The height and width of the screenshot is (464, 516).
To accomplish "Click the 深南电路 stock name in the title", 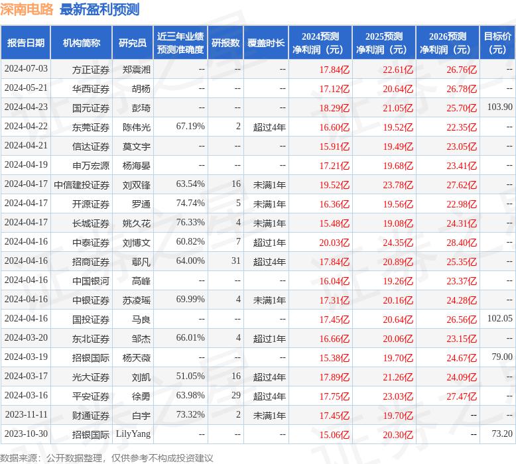I will tap(27, 9).
